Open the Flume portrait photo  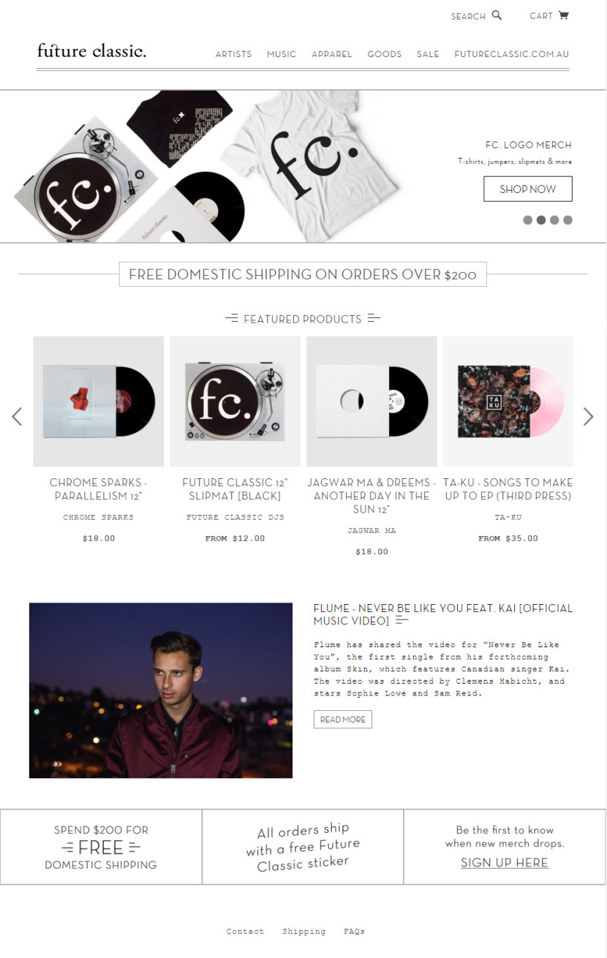tap(161, 690)
